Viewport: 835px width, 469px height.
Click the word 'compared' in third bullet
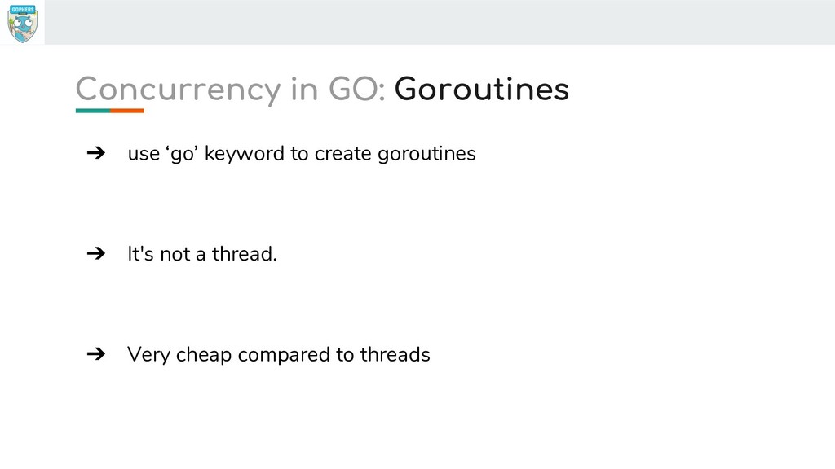click(x=284, y=355)
